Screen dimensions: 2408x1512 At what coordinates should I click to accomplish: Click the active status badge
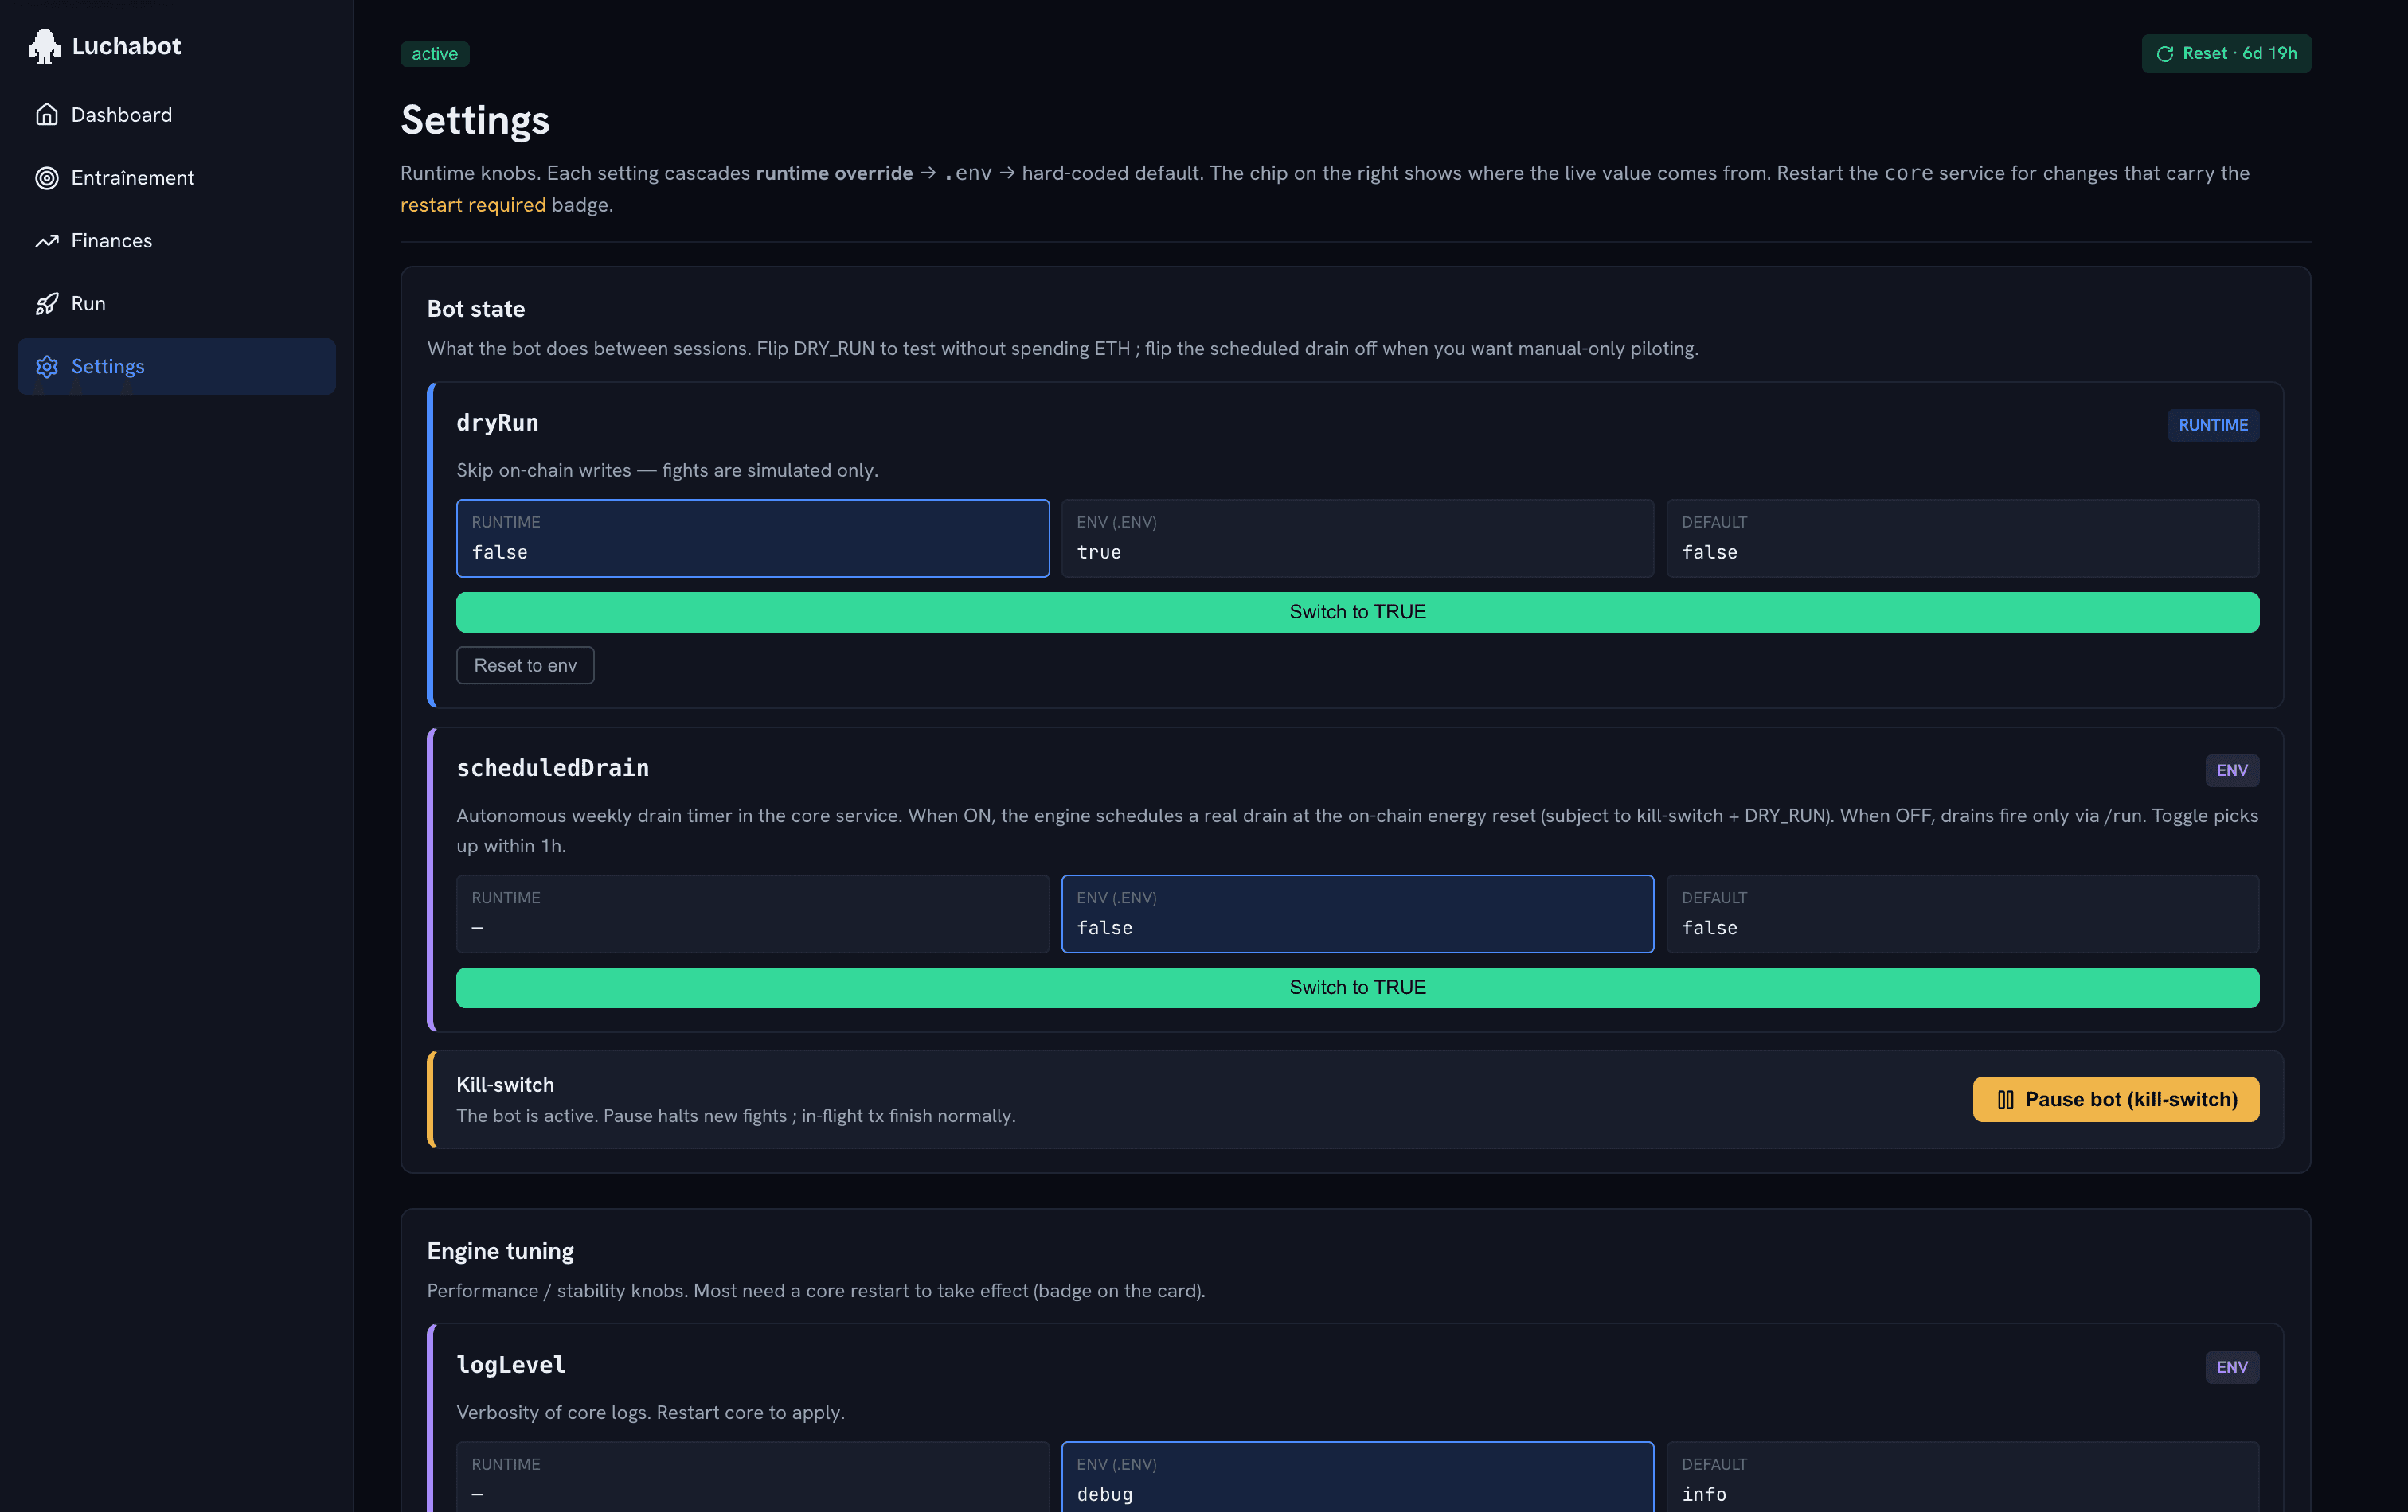[435, 54]
